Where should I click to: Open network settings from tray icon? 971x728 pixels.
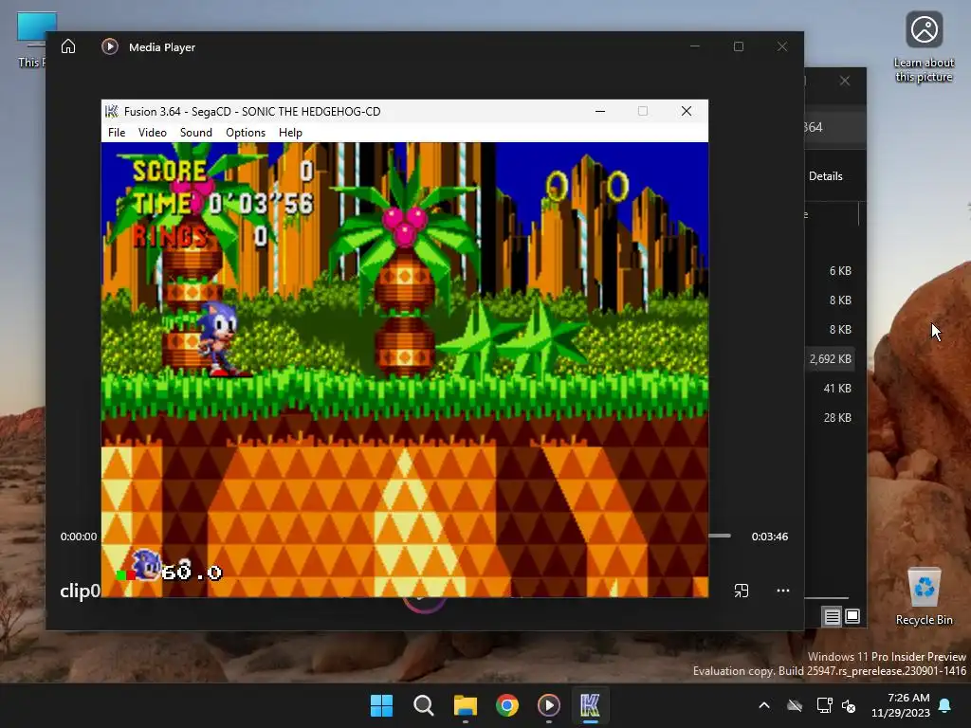tap(824, 705)
